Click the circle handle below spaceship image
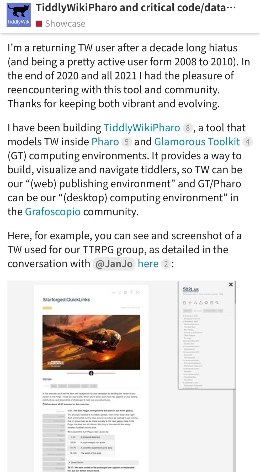This screenshot has width=260, height=472. (x=91, y=373)
